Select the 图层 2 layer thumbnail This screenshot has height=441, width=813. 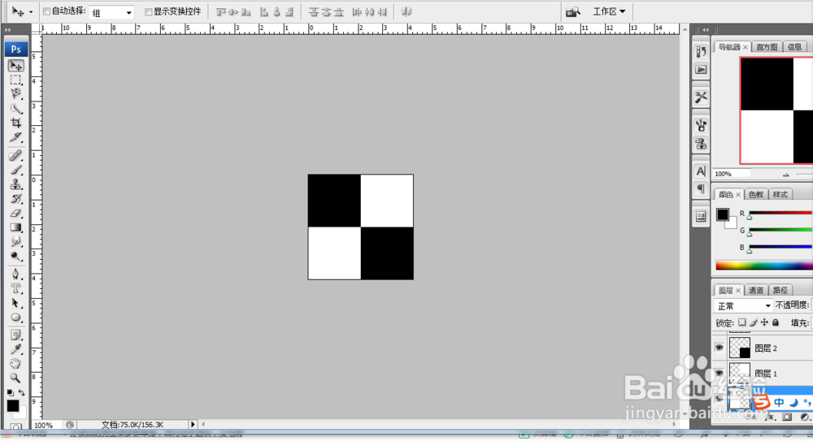(740, 348)
